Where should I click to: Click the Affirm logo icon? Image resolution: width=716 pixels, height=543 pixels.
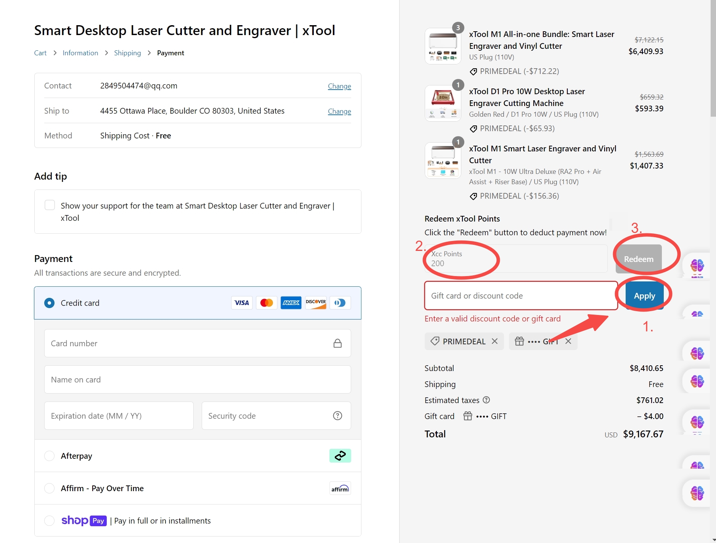click(x=340, y=488)
